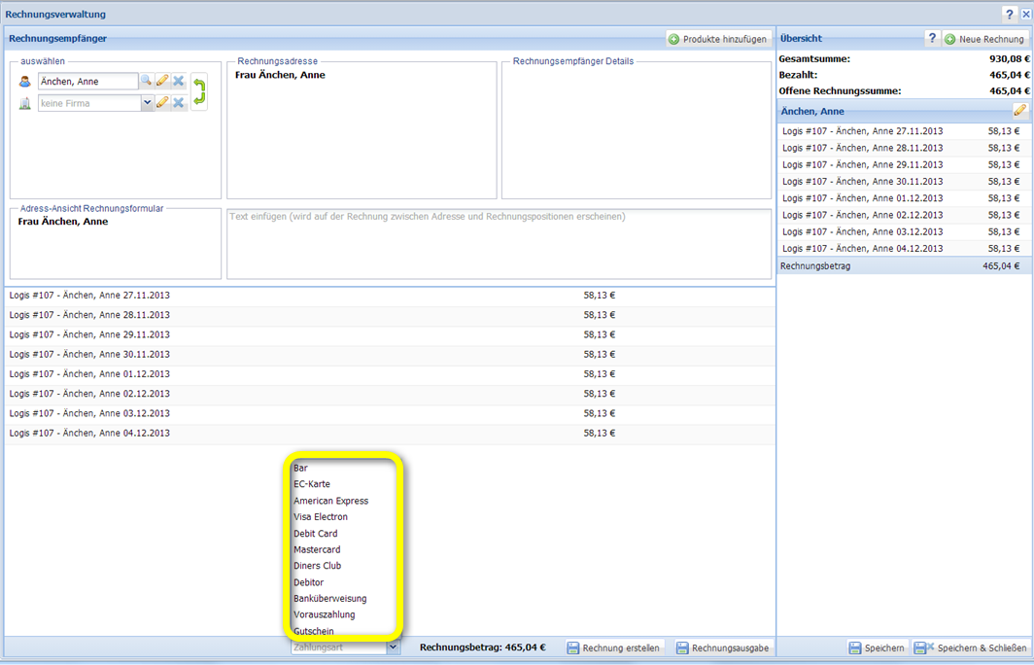Image resolution: width=1034 pixels, height=665 pixels.
Task: Pick 'Banküberweisung' as payment type
Action: 330,599
